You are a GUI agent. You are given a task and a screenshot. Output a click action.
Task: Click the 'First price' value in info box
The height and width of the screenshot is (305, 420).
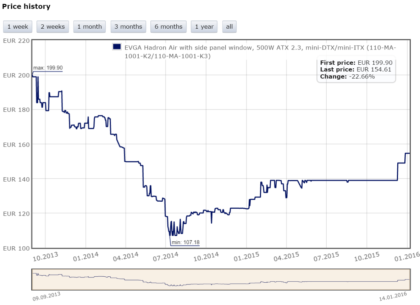[x=375, y=63]
